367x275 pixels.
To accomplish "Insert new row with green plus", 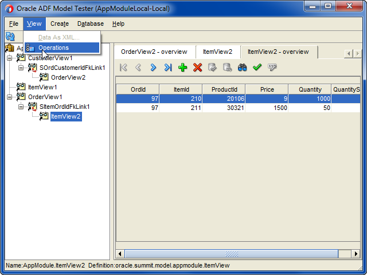I will coord(182,68).
